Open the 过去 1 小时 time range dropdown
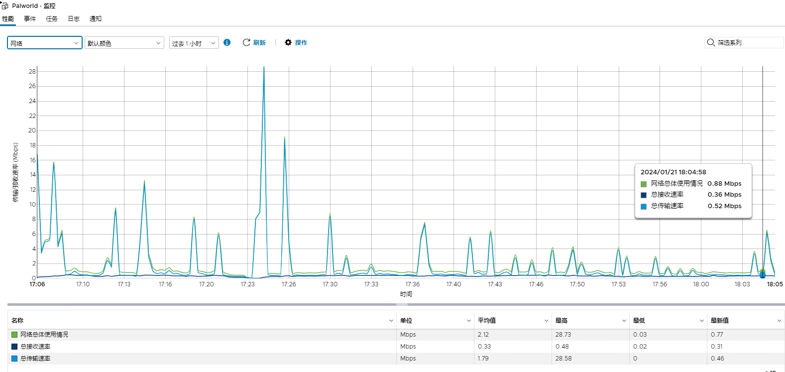Viewport: 785px width, 372px height. [194, 43]
